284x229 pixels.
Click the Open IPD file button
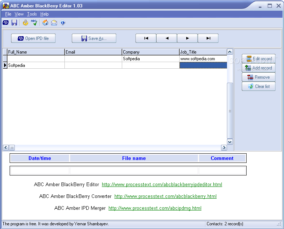pos(33,38)
